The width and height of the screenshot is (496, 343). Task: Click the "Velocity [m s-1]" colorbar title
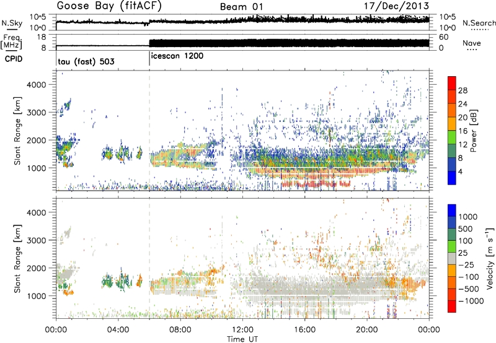(490, 258)
